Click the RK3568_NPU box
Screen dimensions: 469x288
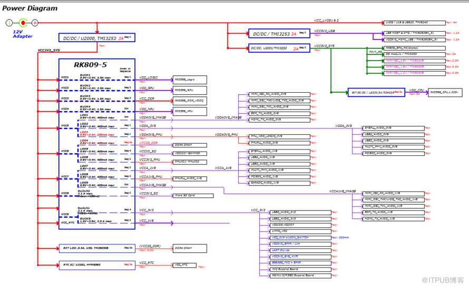pos(190,111)
